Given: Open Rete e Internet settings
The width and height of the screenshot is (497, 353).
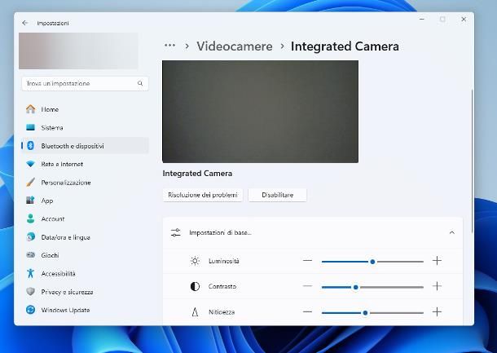Looking at the screenshot, I should pos(62,164).
